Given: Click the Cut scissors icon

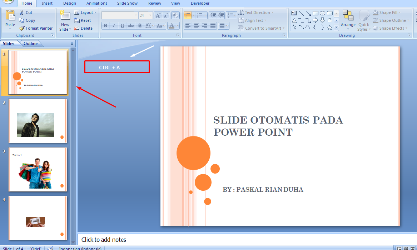Looking at the screenshot, I should 22,12.
